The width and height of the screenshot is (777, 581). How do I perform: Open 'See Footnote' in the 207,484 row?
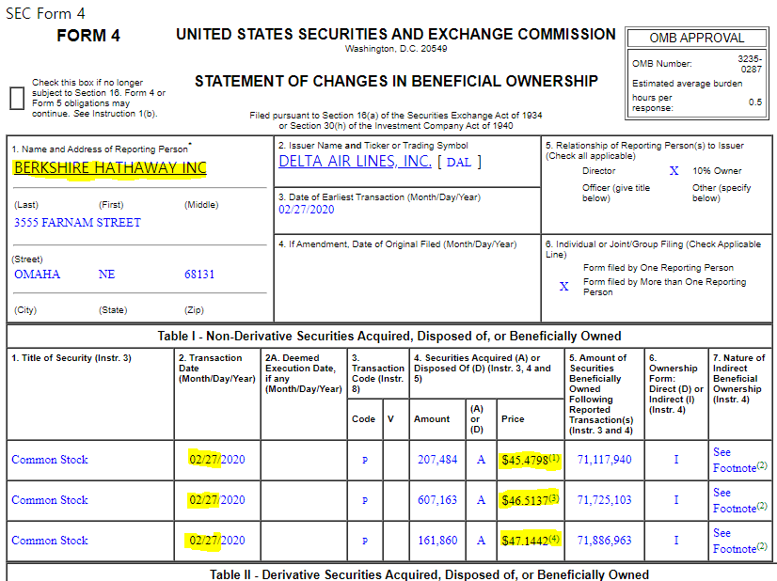point(739,460)
